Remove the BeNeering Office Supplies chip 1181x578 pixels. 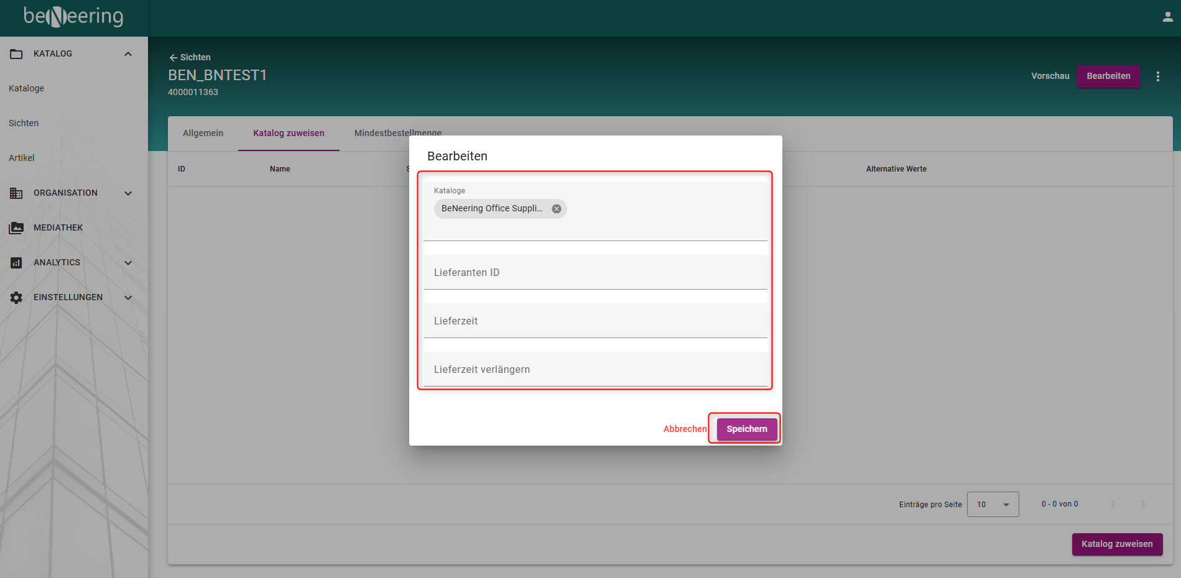557,209
